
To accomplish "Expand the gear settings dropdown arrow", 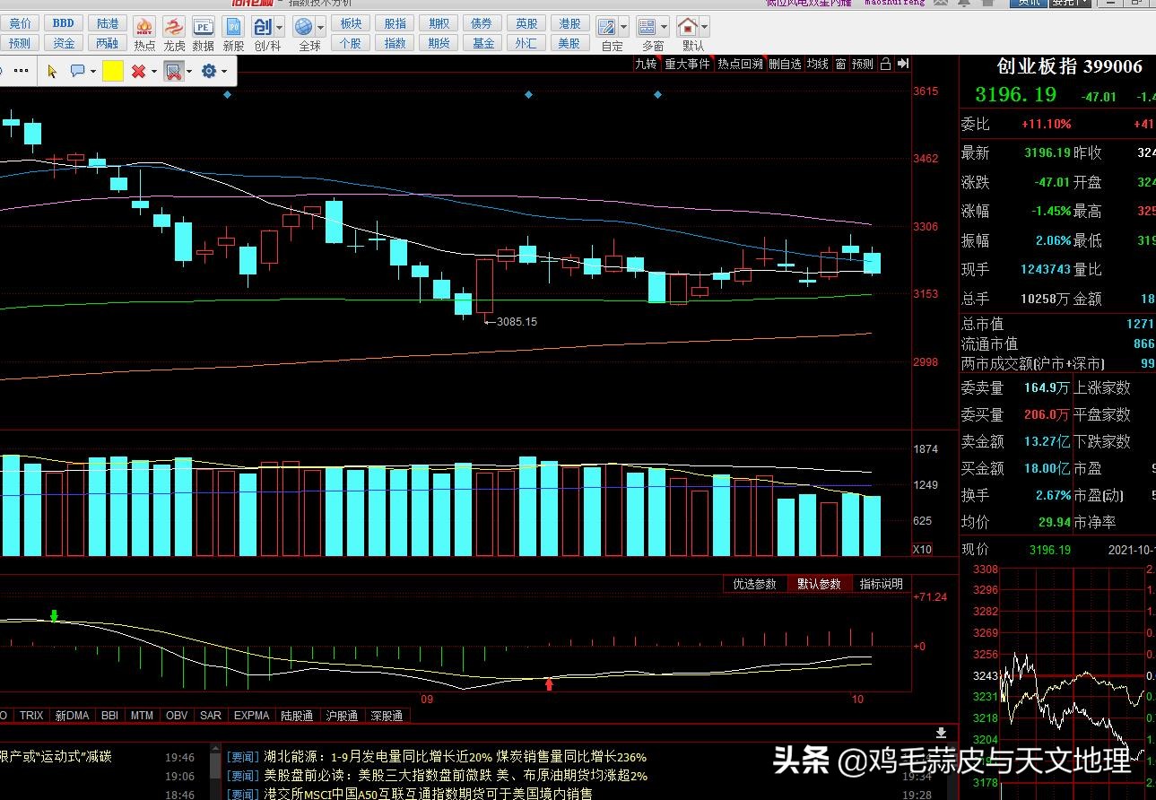I will coord(224,71).
